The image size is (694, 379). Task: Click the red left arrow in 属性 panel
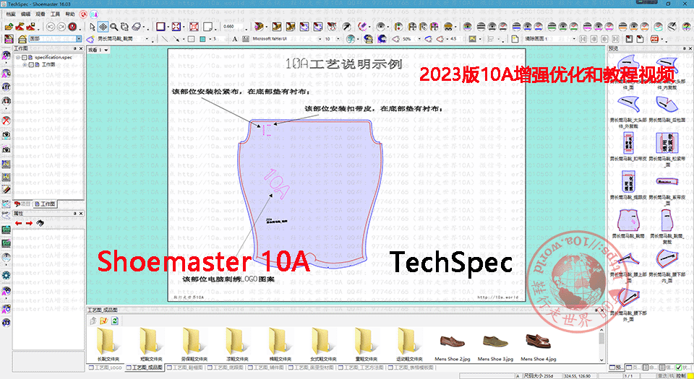coord(18,224)
